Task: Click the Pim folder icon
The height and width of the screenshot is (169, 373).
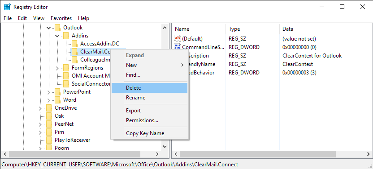Action: pos(49,132)
